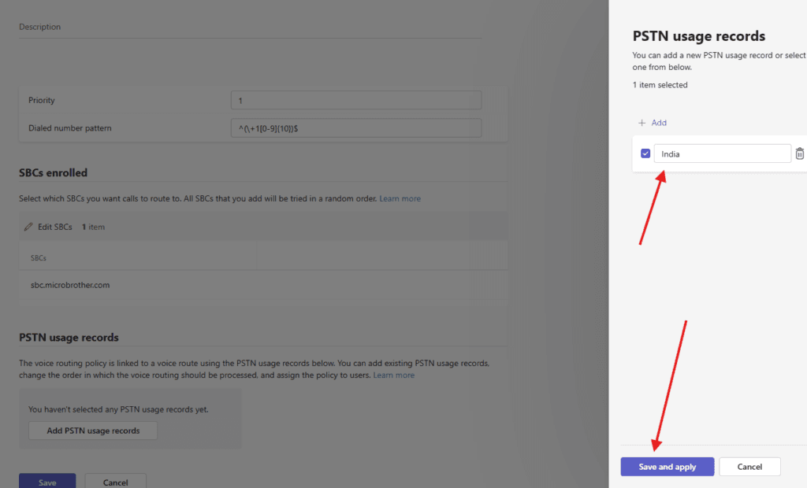Click the India record name field

722,154
